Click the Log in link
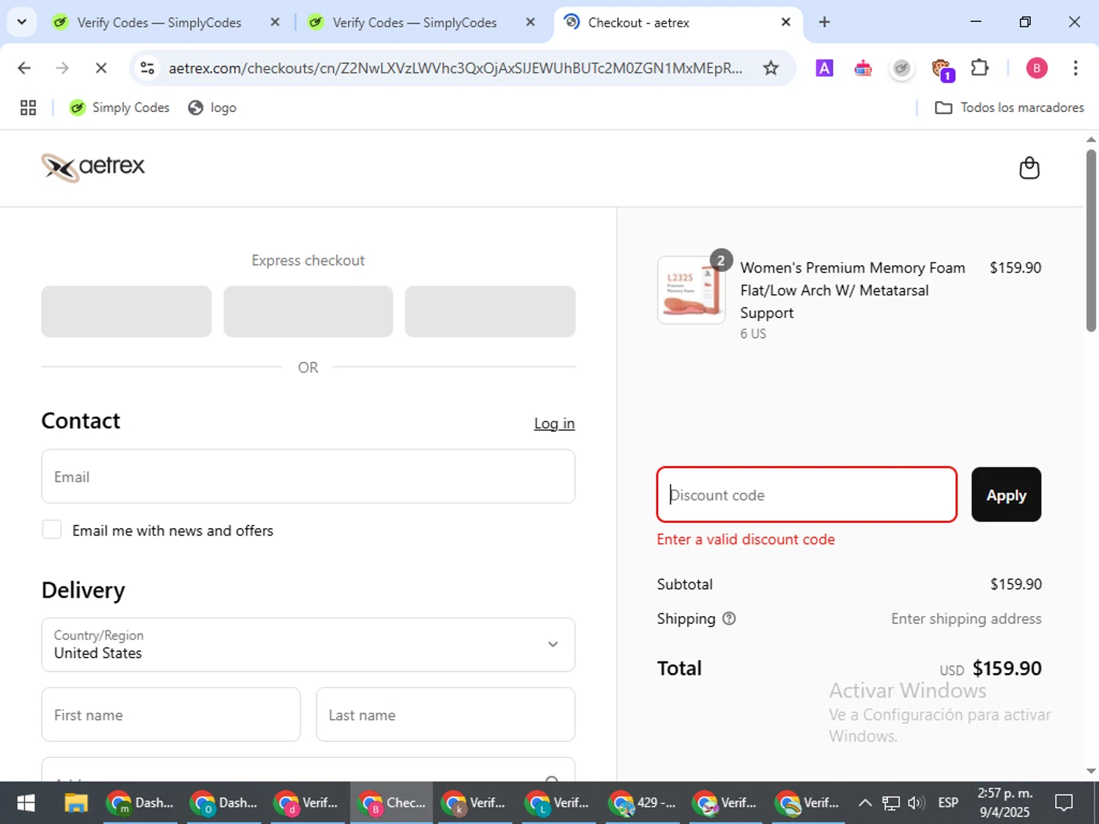1099x824 pixels. point(554,423)
